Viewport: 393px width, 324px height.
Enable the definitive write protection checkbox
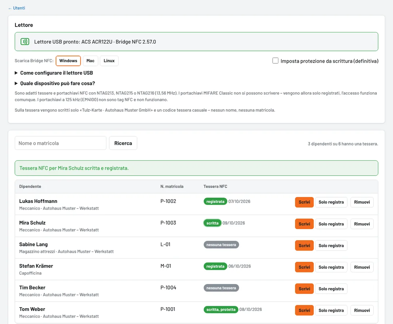pos(275,61)
